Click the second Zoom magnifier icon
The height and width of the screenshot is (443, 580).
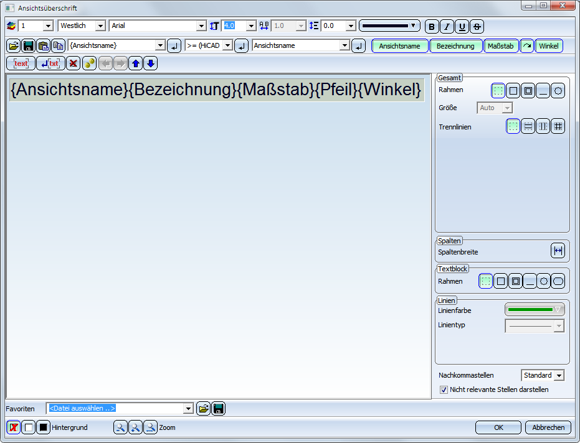coord(135,427)
